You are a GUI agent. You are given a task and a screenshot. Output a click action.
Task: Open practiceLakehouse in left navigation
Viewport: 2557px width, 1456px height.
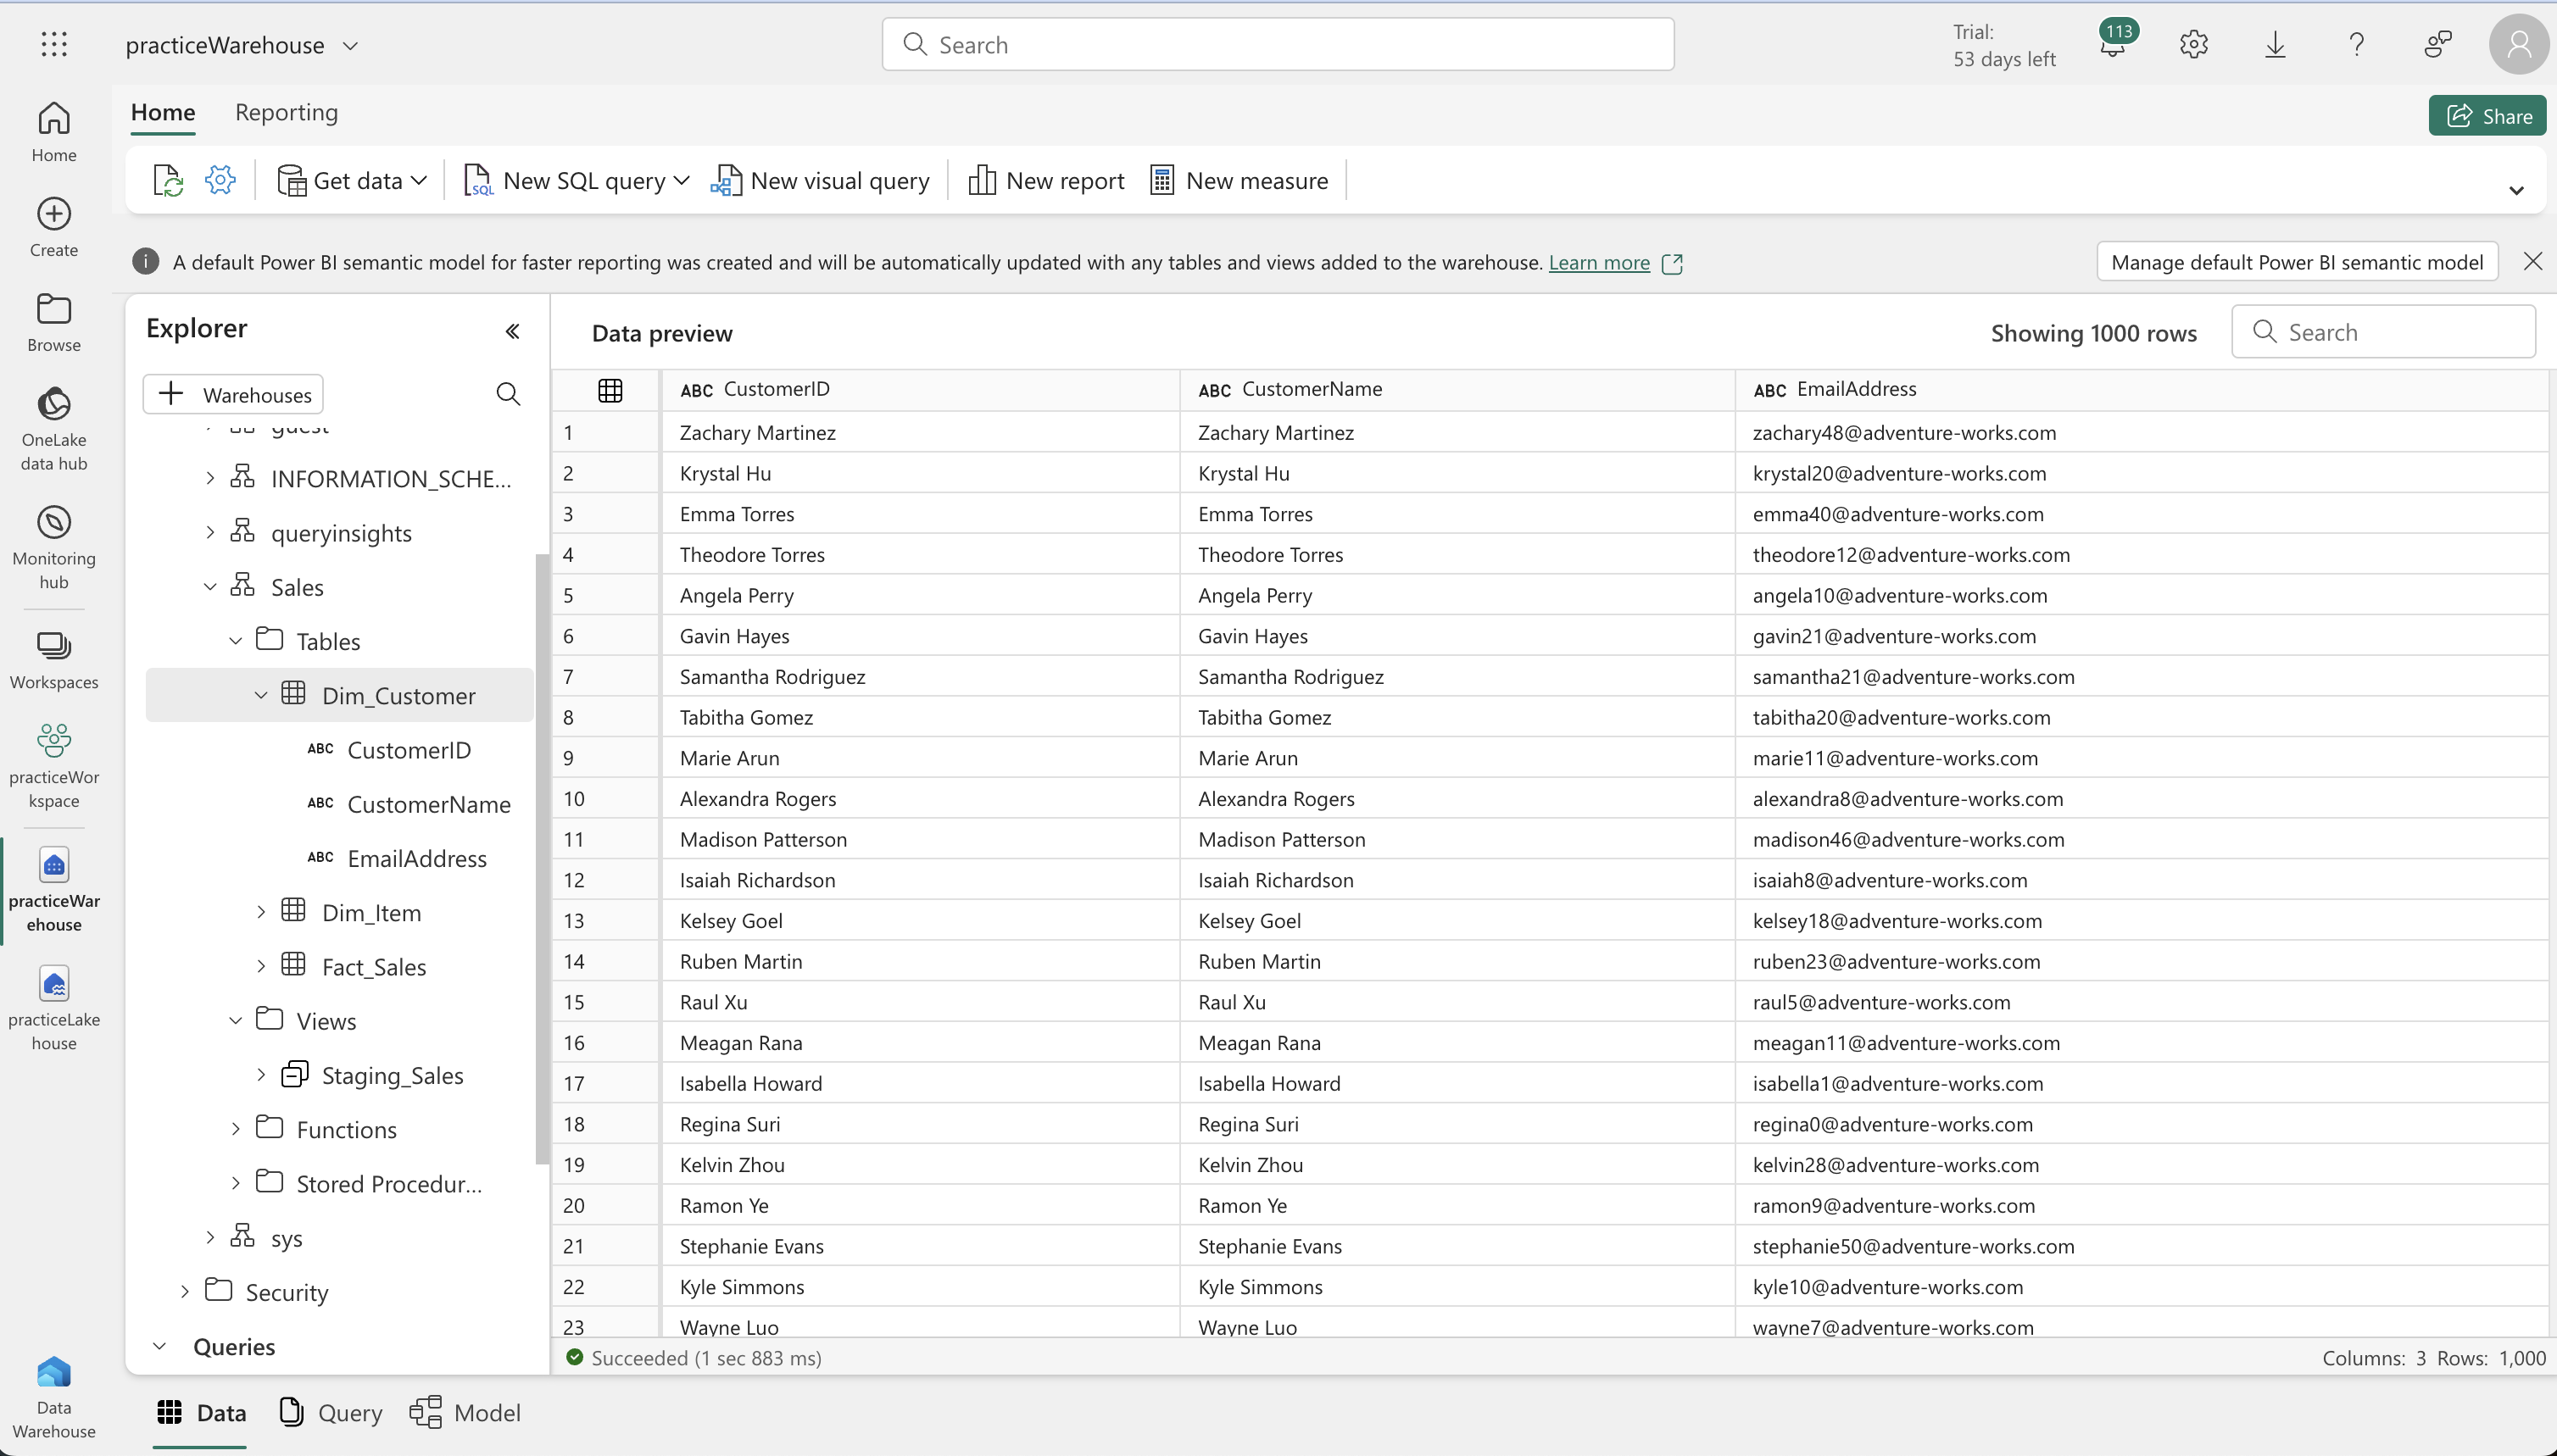pos(54,1008)
